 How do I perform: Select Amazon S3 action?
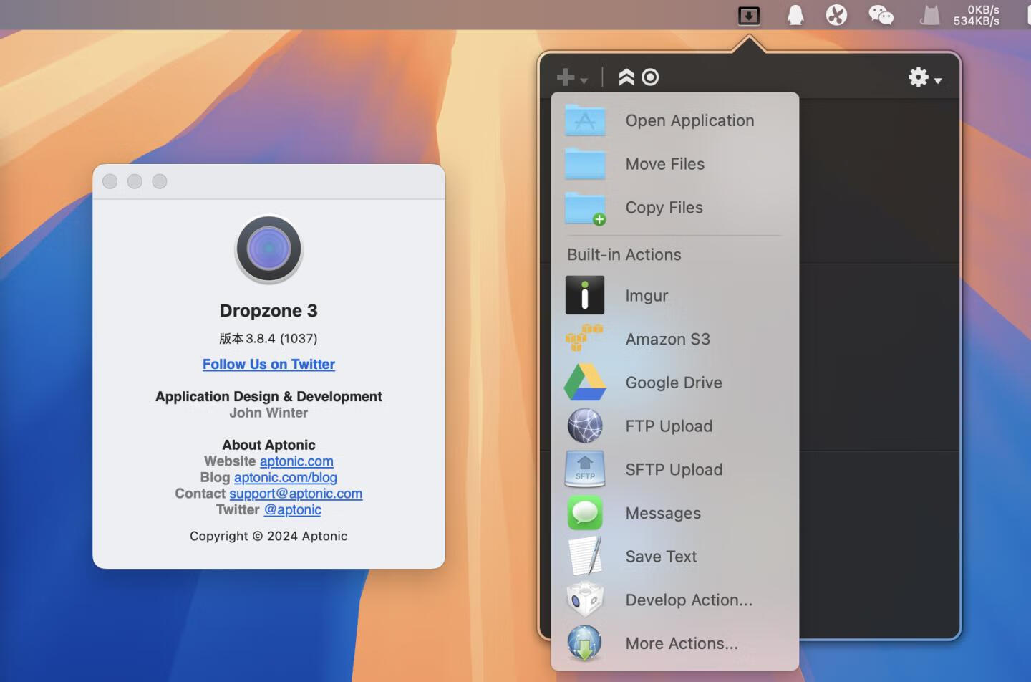coord(674,339)
